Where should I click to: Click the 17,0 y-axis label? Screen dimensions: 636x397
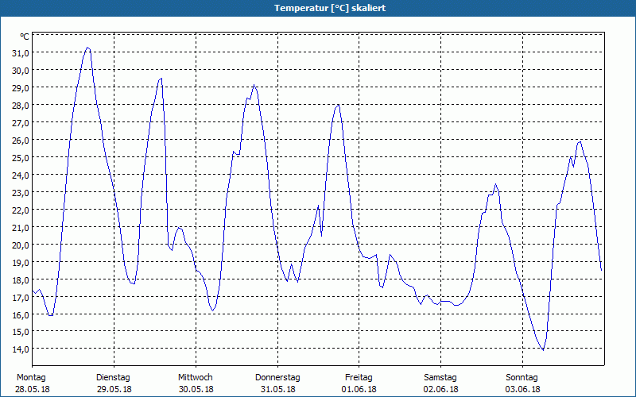coord(20,297)
